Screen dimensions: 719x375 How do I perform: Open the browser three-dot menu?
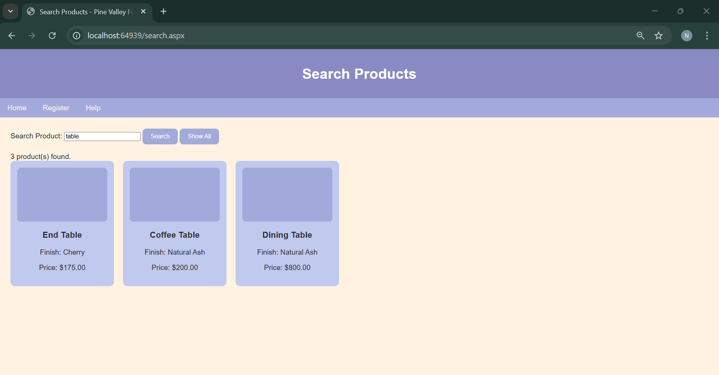pyautogui.click(x=707, y=36)
